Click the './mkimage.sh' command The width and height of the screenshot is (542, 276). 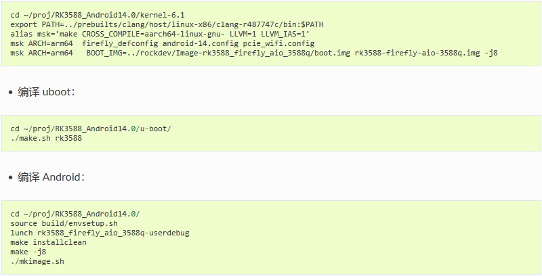37,262
